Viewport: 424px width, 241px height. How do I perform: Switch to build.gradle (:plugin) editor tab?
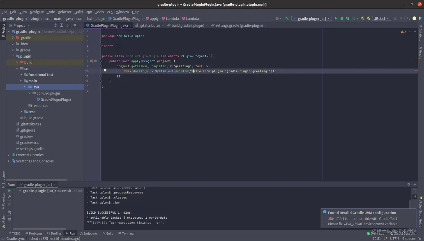pyautogui.click(x=187, y=25)
